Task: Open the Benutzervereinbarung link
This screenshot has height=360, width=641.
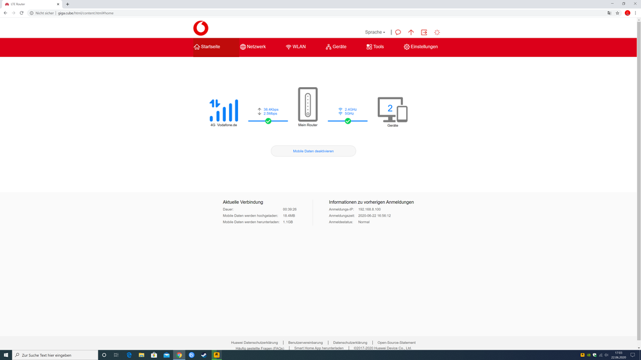Action: coord(305,343)
